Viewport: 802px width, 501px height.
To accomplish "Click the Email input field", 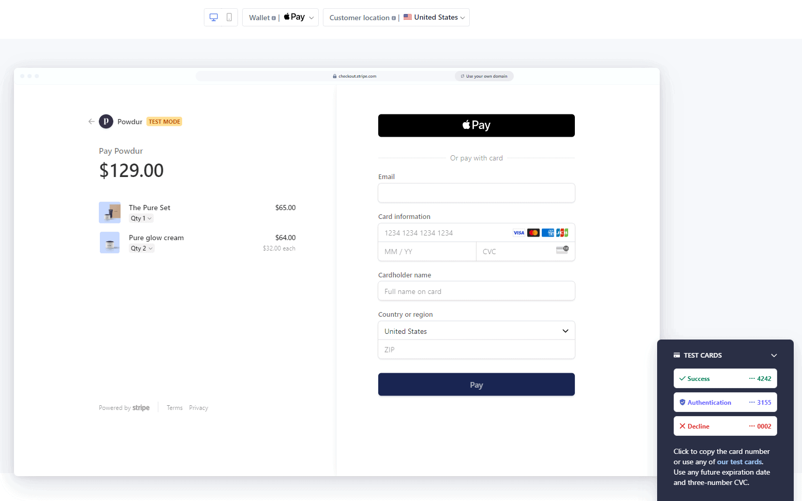I will [476, 193].
